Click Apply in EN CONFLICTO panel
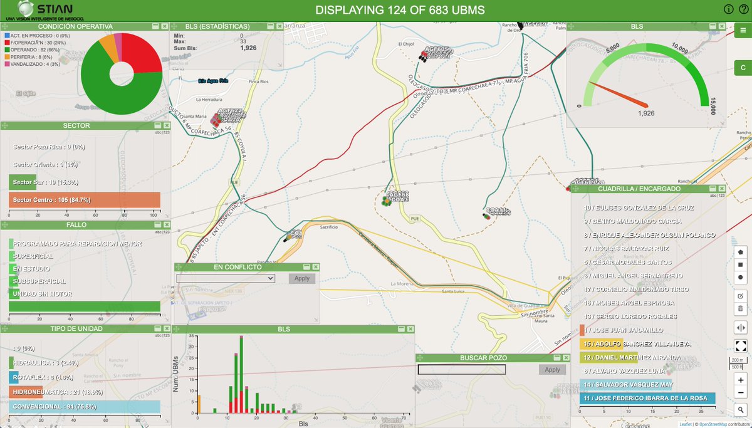 coord(302,278)
